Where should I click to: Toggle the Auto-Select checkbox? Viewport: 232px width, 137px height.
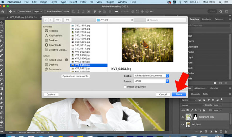tap(19, 11)
